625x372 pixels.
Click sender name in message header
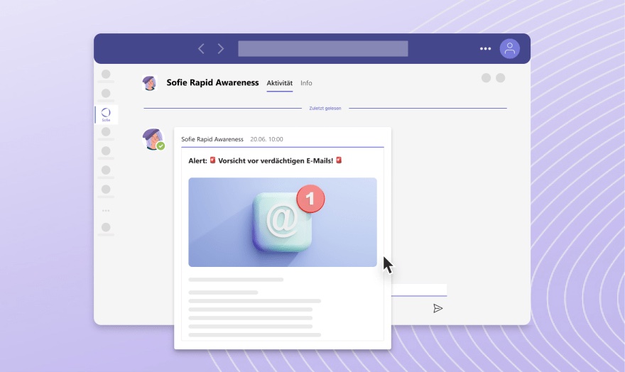point(212,139)
